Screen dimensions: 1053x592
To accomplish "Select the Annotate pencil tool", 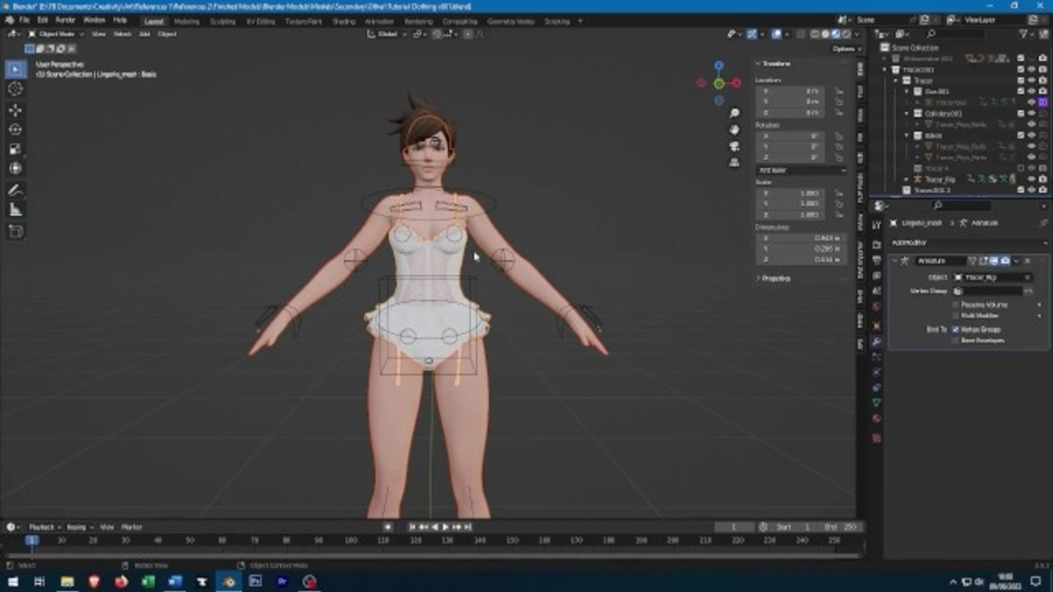I will 16,190.
